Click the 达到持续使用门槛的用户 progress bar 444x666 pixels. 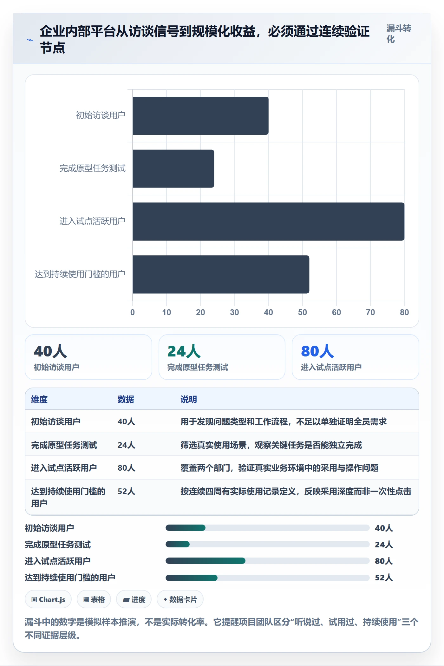pos(268,577)
